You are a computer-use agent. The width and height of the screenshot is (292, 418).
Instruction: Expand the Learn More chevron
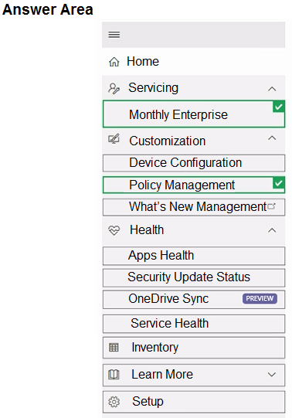point(272,375)
